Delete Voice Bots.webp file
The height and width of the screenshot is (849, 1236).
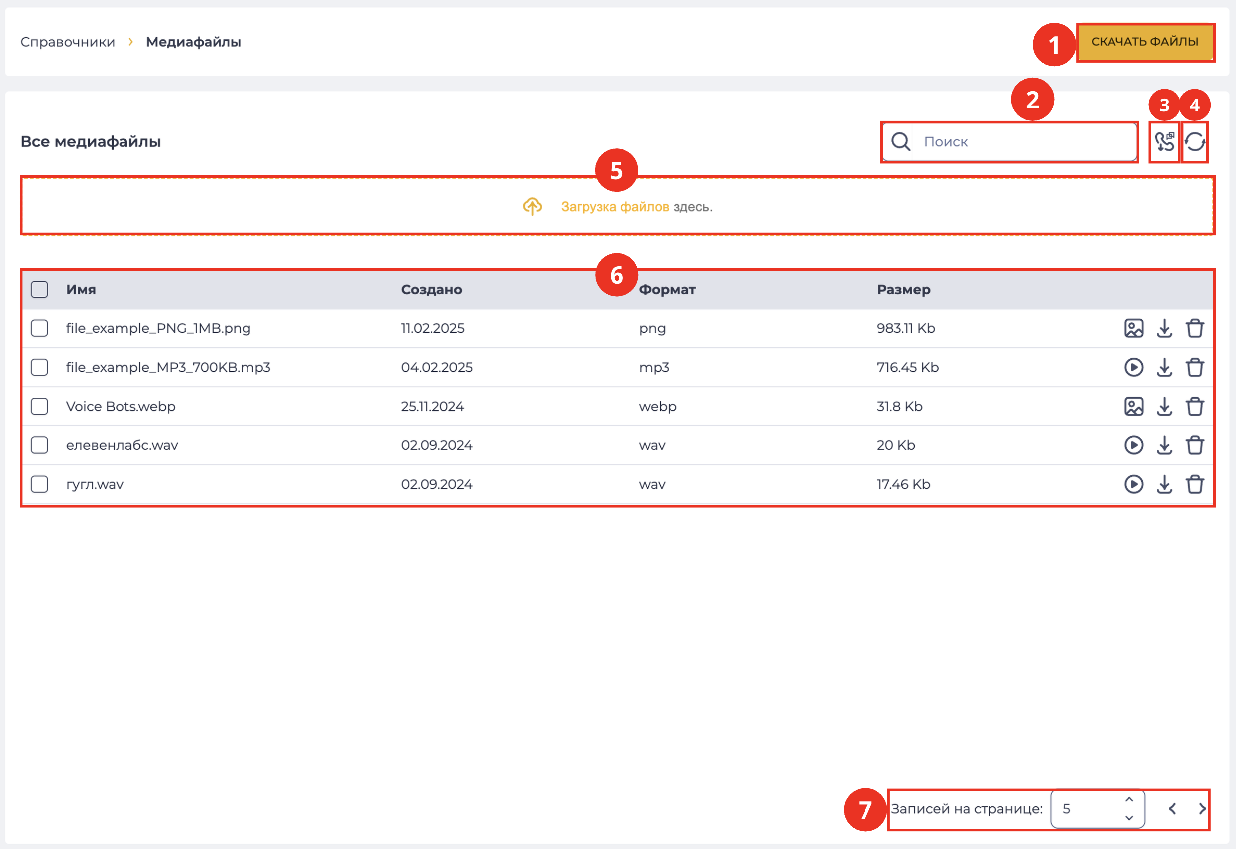[1195, 407]
